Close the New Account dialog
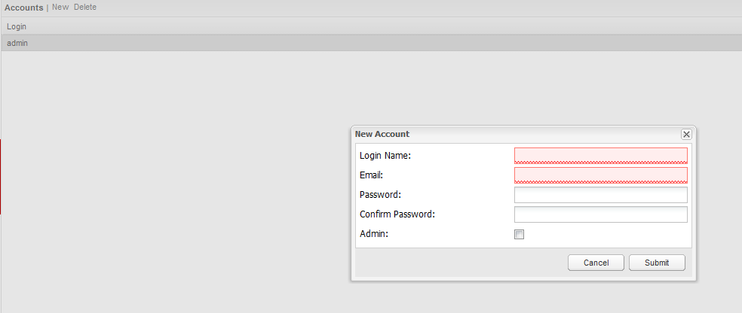The image size is (742, 313). 686,134
